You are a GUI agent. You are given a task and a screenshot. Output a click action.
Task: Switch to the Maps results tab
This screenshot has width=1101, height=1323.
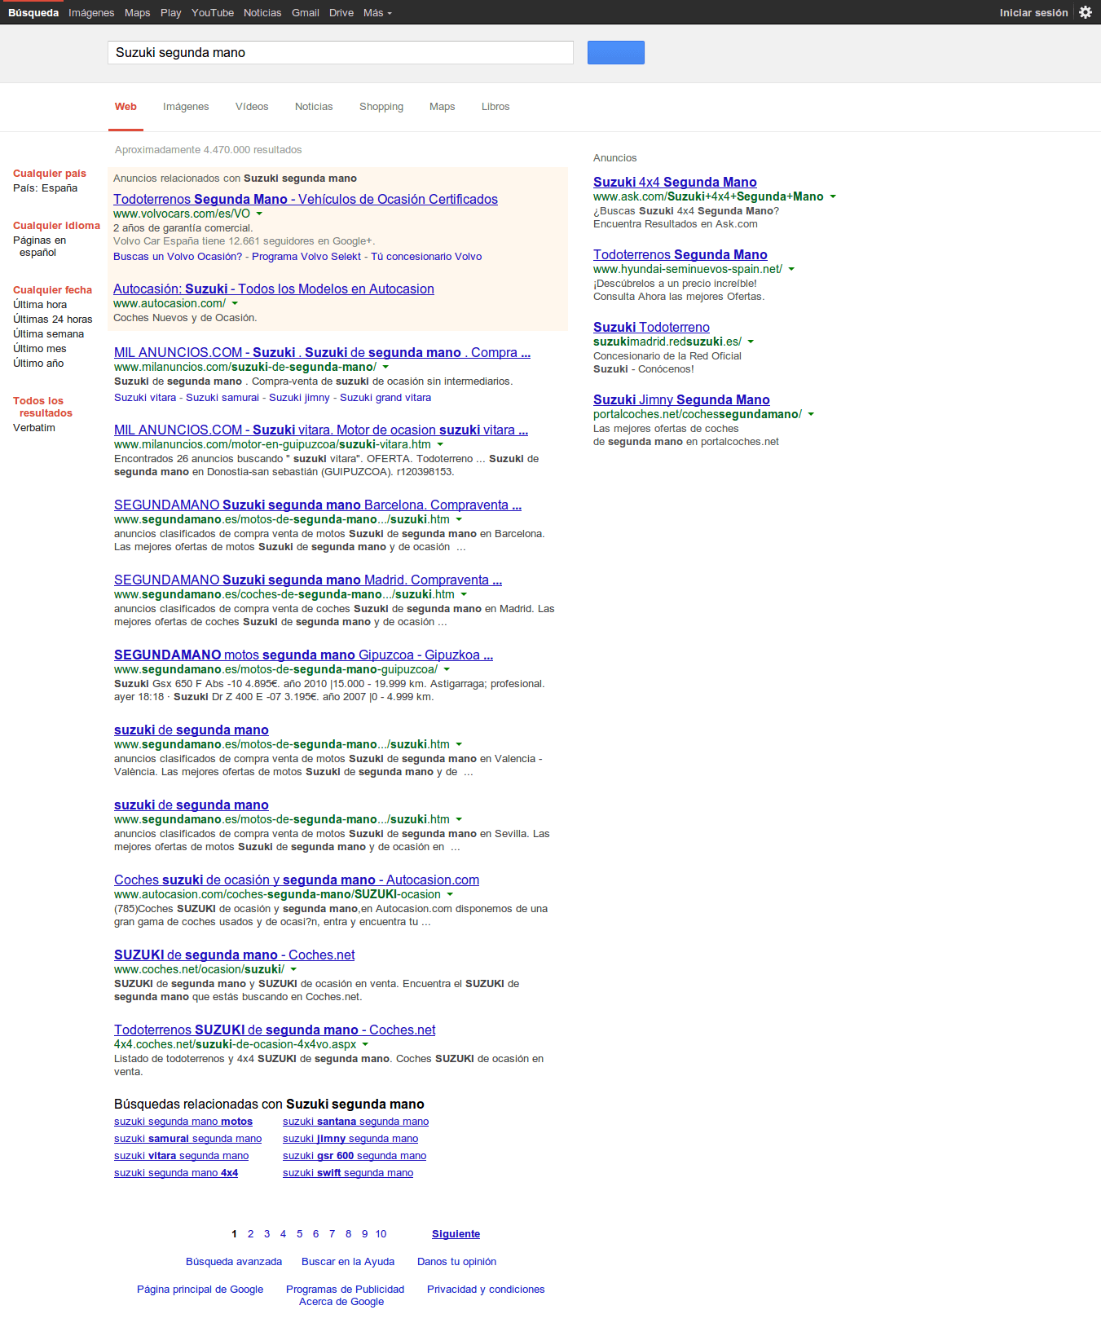click(442, 107)
